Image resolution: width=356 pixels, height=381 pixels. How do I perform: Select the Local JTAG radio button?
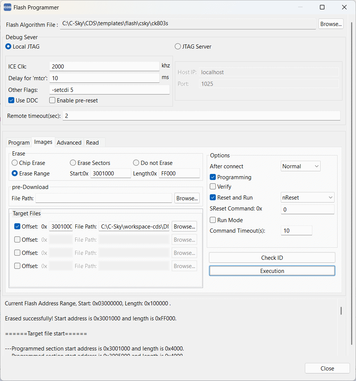coord(9,47)
